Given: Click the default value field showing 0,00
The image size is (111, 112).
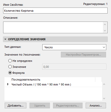Looking at the screenshot, I should (74, 67).
